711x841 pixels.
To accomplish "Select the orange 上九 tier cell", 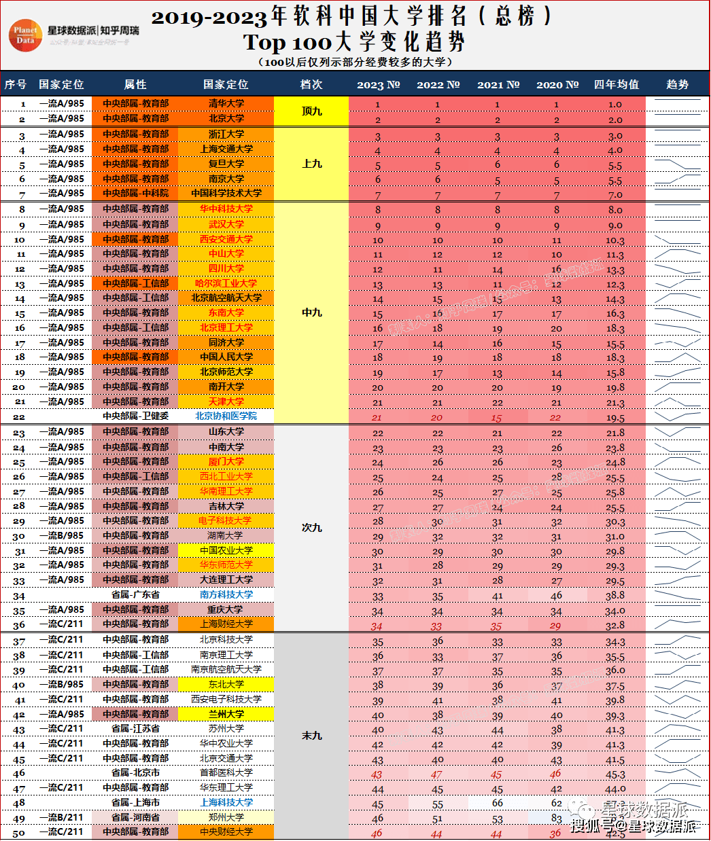I will 311,164.
